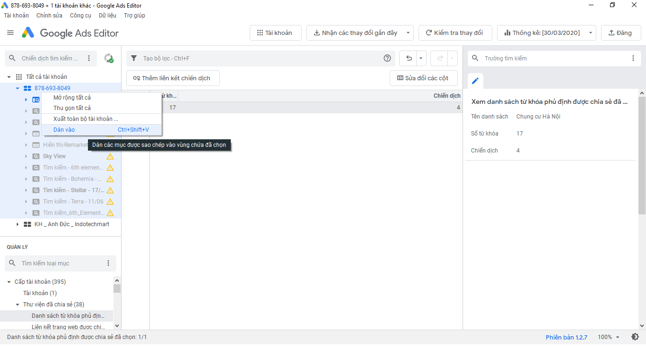The width and height of the screenshot is (646, 348).
Task: Click the warning triangle next to Sky View
Action: click(110, 156)
